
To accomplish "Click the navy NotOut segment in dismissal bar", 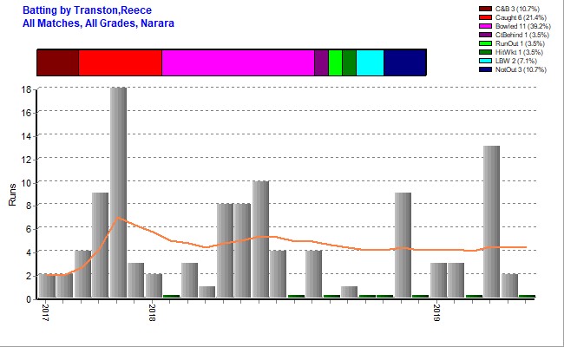I will [405, 62].
